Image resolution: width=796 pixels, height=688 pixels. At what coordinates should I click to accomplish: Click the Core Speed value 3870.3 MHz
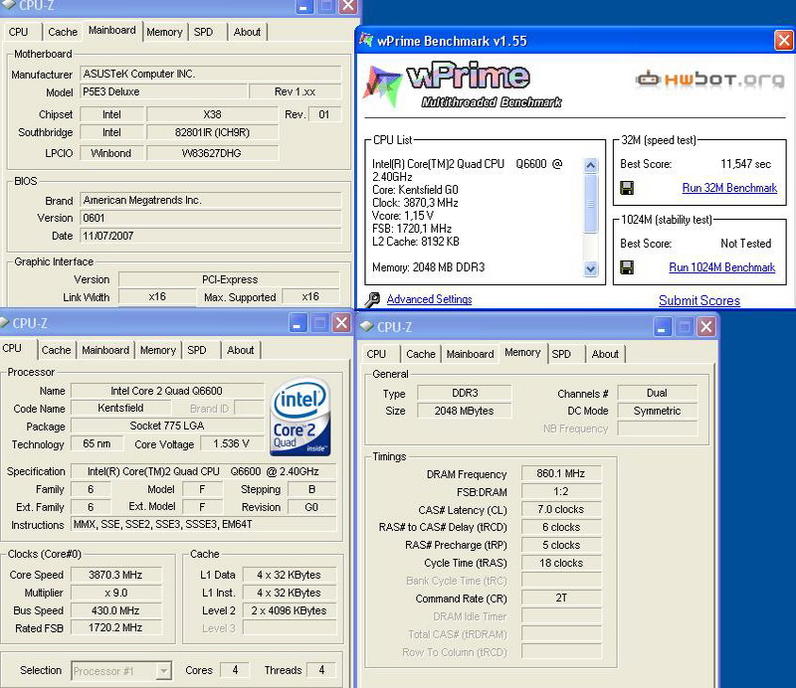pyautogui.click(x=115, y=575)
